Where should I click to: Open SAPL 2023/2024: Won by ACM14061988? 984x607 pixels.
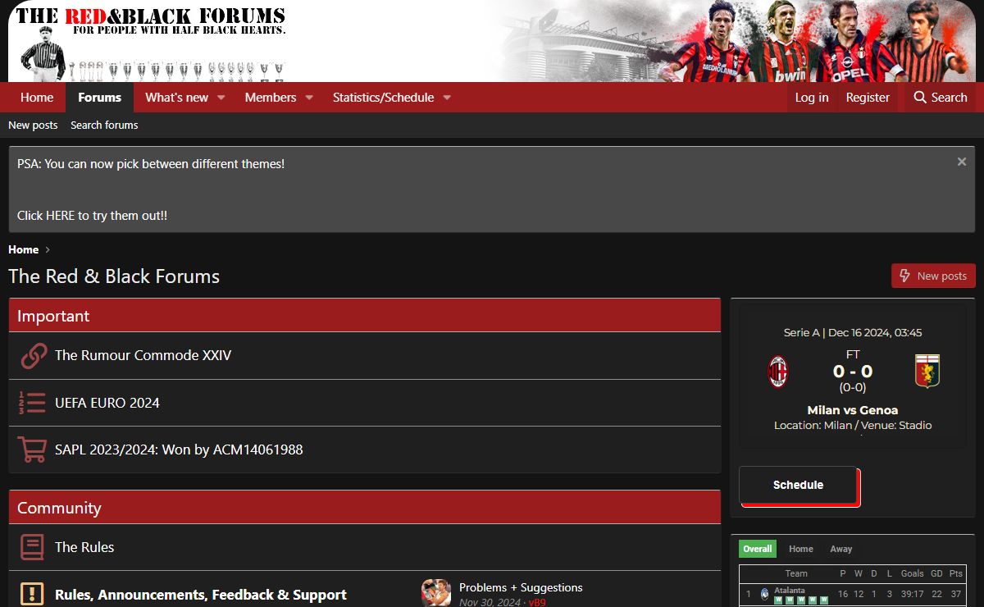tap(179, 450)
